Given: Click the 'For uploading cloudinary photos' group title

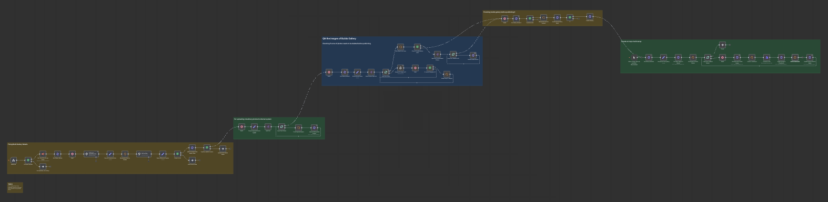Looking at the screenshot, I should [253, 119].
